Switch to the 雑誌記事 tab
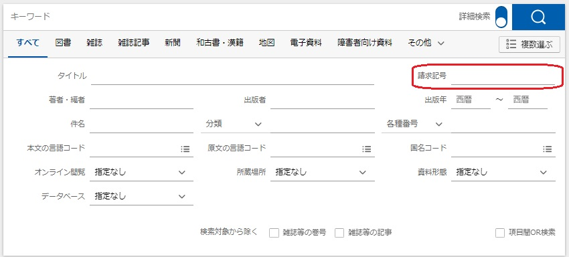Viewport: 569px width, 257px height. point(134,43)
